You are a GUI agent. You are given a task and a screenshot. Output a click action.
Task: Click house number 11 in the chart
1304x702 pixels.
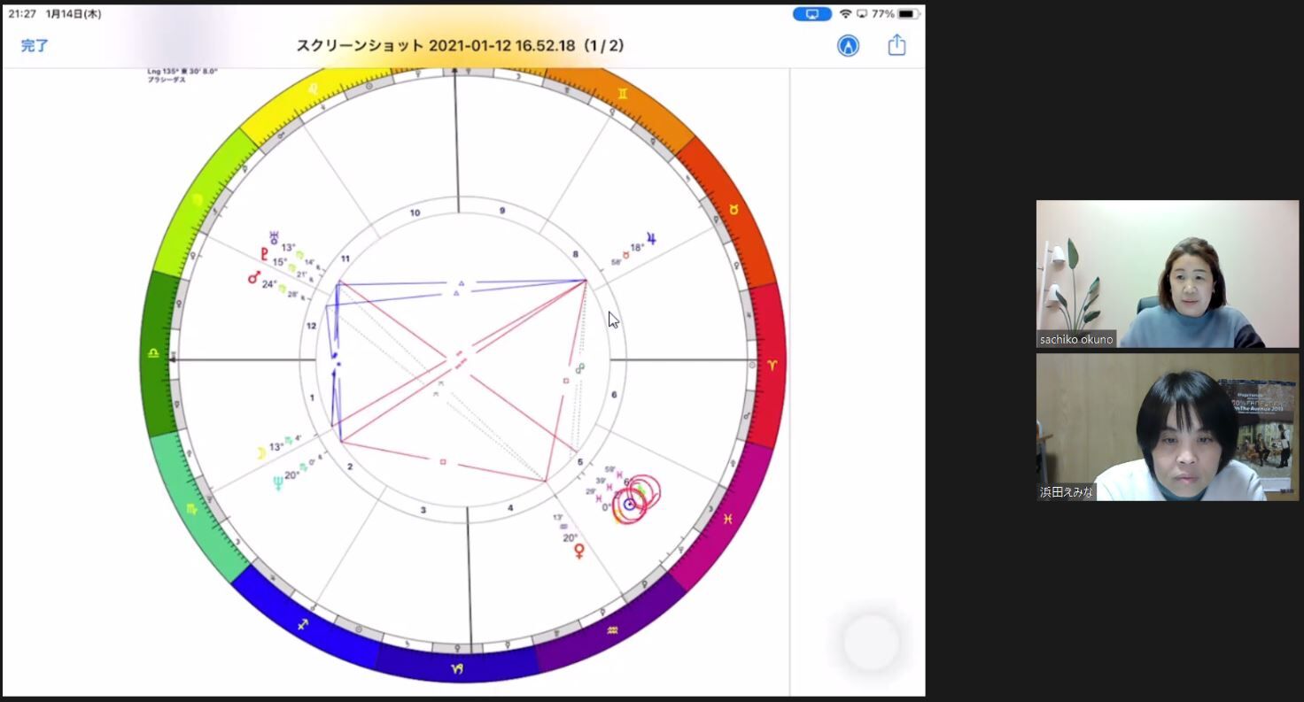click(x=345, y=258)
